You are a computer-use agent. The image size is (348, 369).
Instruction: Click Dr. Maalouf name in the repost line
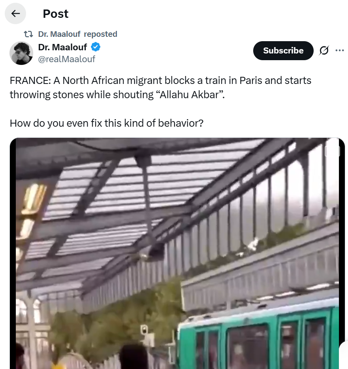click(59, 34)
